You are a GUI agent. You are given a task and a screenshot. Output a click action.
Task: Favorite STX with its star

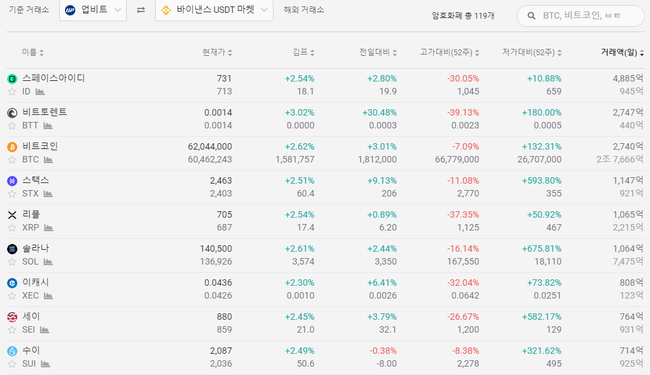(12, 193)
